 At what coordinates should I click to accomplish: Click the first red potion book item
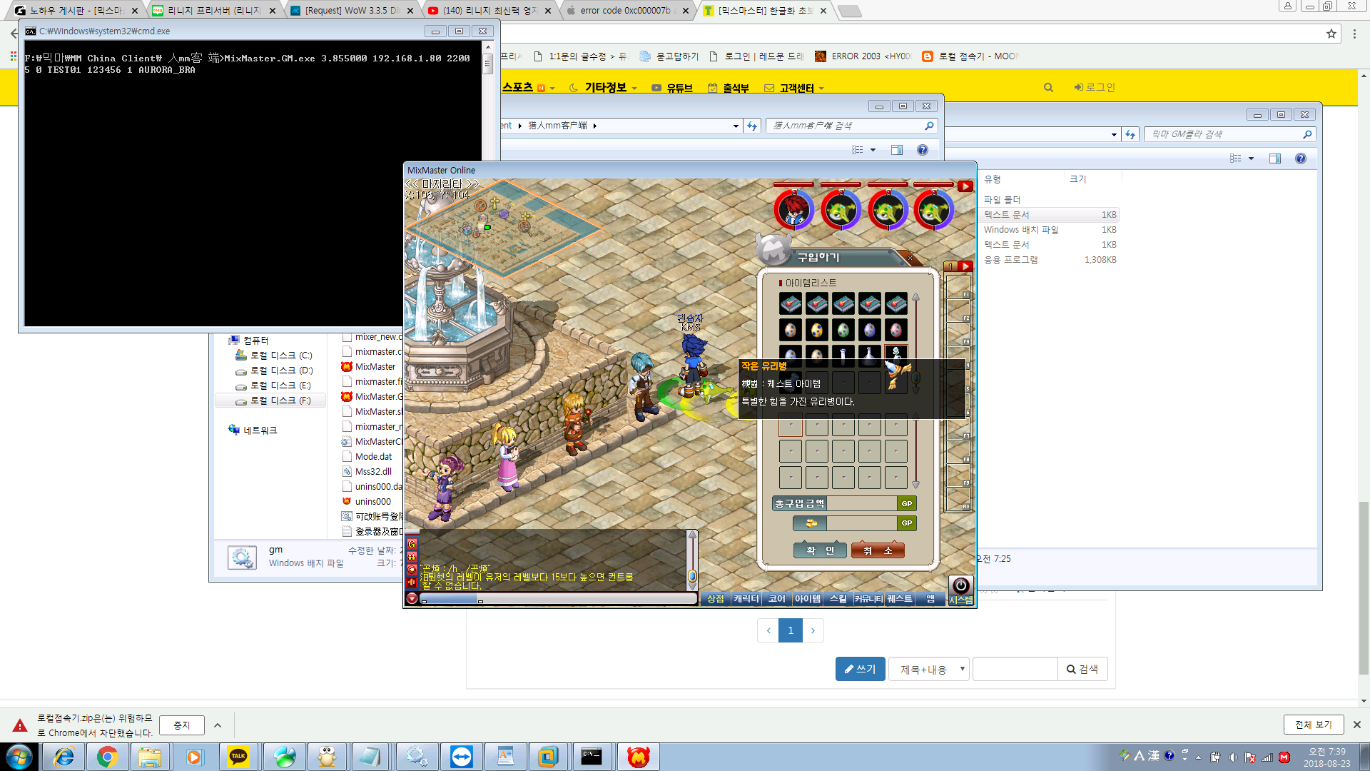(x=790, y=303)
